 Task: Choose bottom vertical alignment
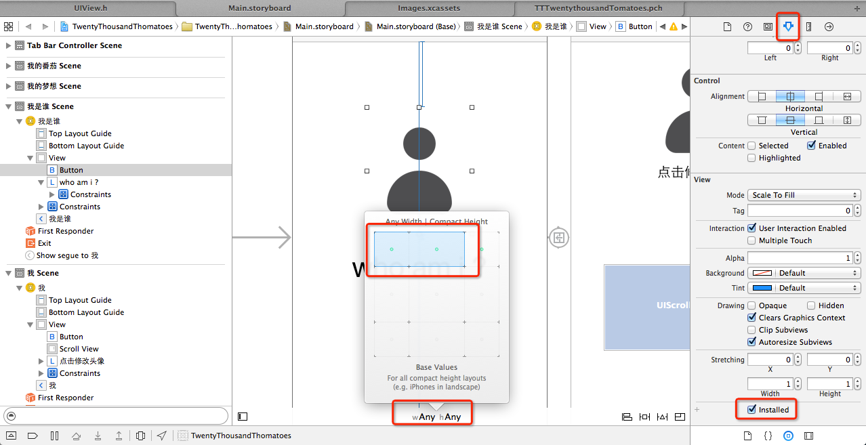(x=819, y=121)
